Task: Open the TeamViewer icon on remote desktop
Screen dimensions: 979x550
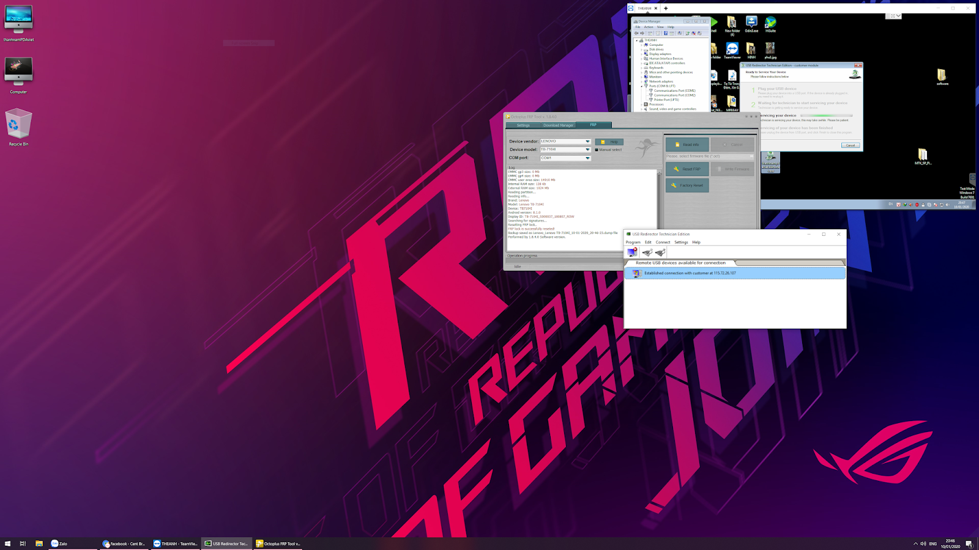Action: pyautogui.click(x=732, y=51)
